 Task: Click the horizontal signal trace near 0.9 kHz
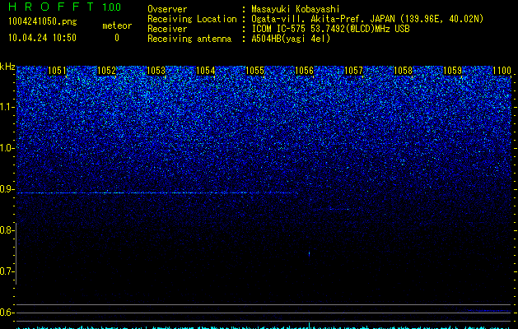pos(157,192)
